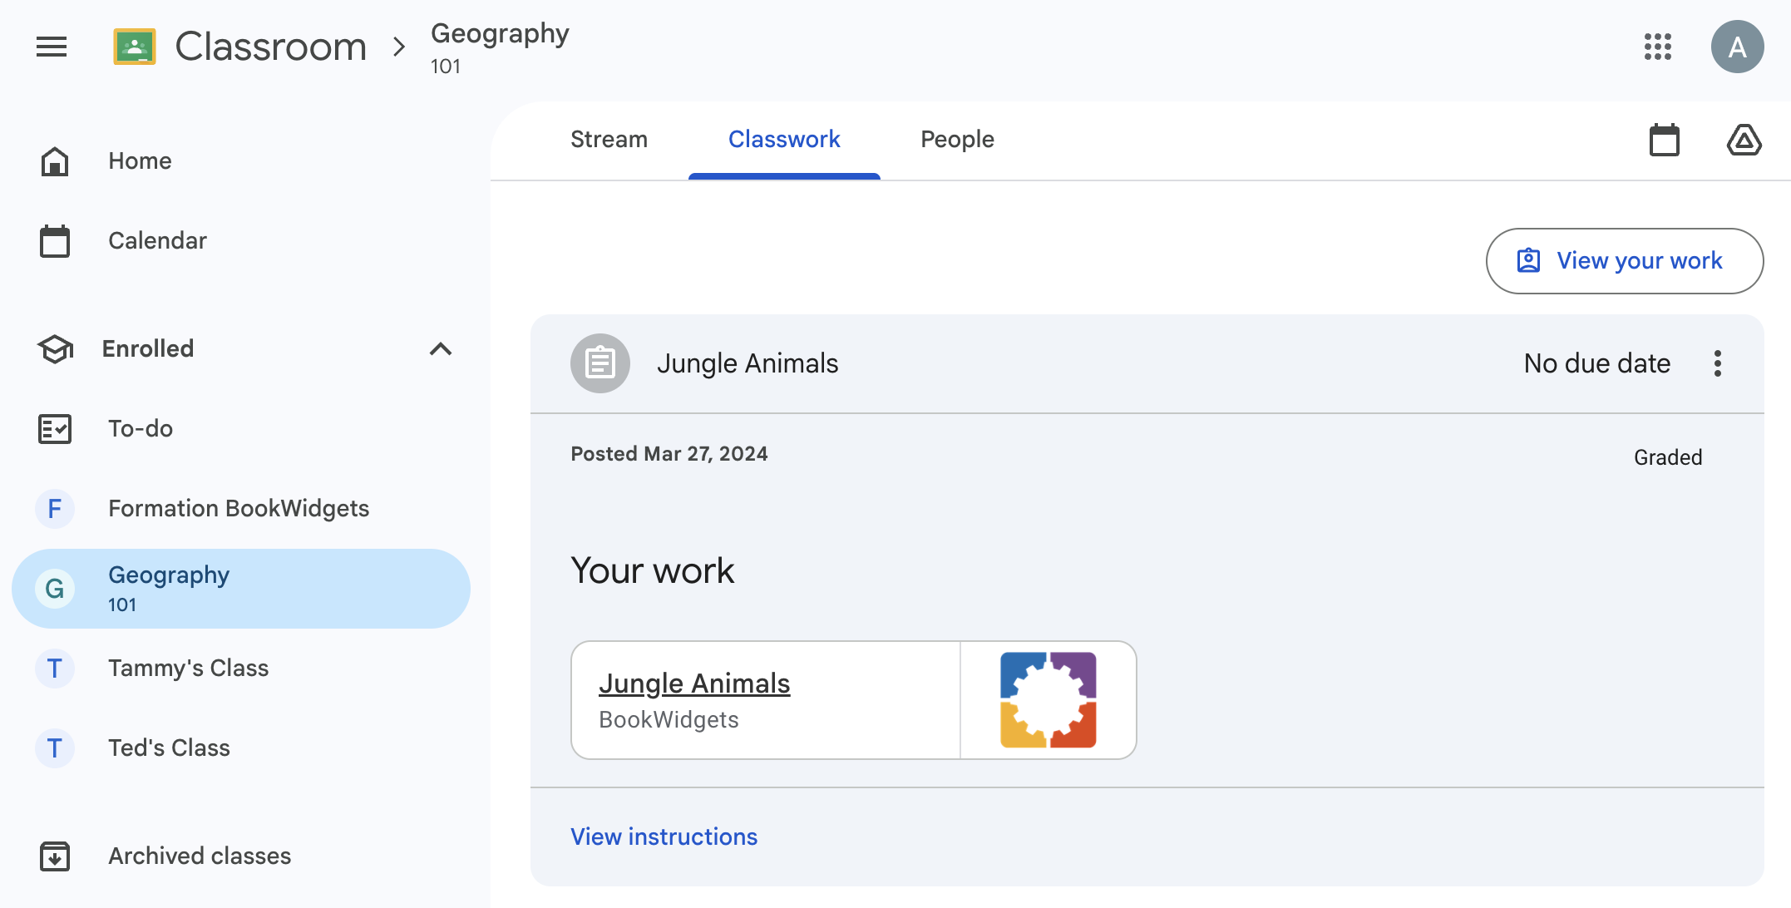Open the Jungle Animals BookWidgets attachment
1791x908 pixels.
tap(695, 683)
